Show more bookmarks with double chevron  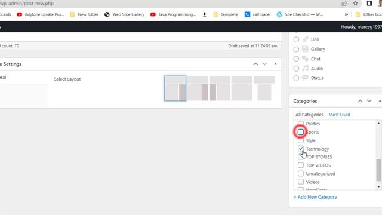coord(346,14)
